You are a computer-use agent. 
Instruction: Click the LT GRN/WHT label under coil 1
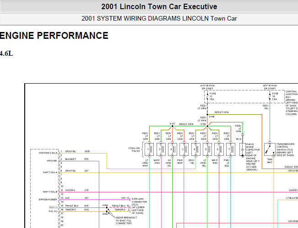[146, 163]
